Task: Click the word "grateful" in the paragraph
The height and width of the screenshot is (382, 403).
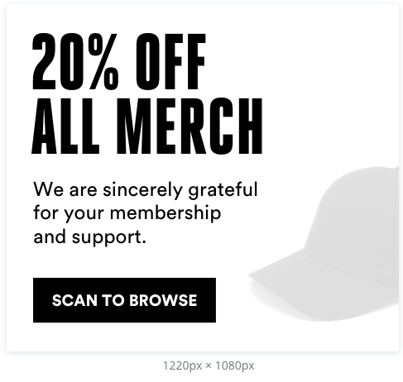Action: click(x=223, y=190)
